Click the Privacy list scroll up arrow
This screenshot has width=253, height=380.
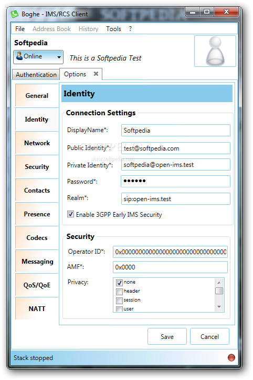click(x=219, y=282)
